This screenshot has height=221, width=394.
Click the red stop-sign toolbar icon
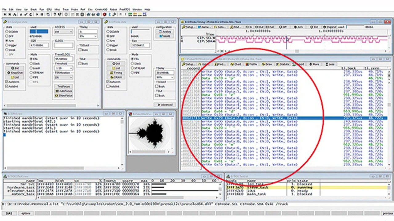click(x=105, y=14)
